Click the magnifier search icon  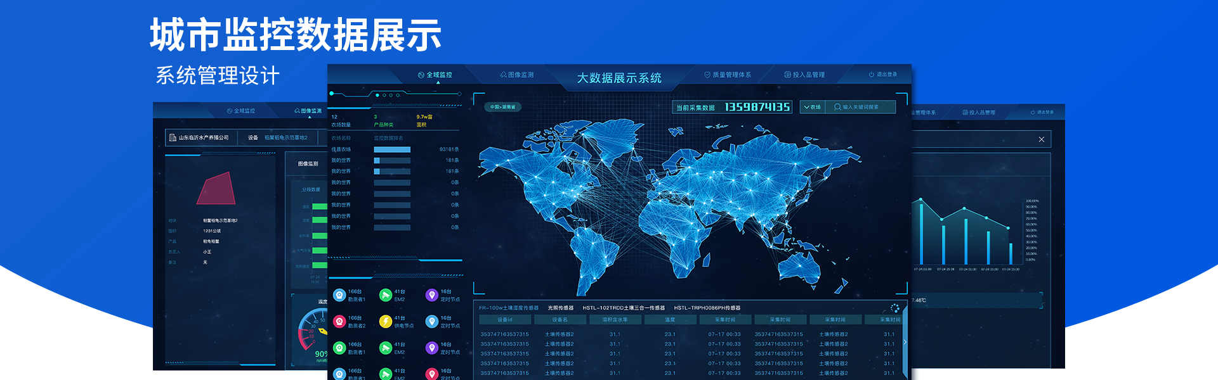[x=837, y=107]
